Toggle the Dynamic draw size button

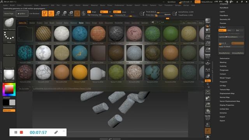point(167,14)
